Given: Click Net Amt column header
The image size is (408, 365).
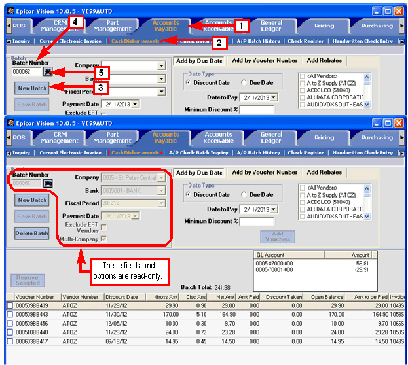Looking at the screenshot, I should pos(222,297).
